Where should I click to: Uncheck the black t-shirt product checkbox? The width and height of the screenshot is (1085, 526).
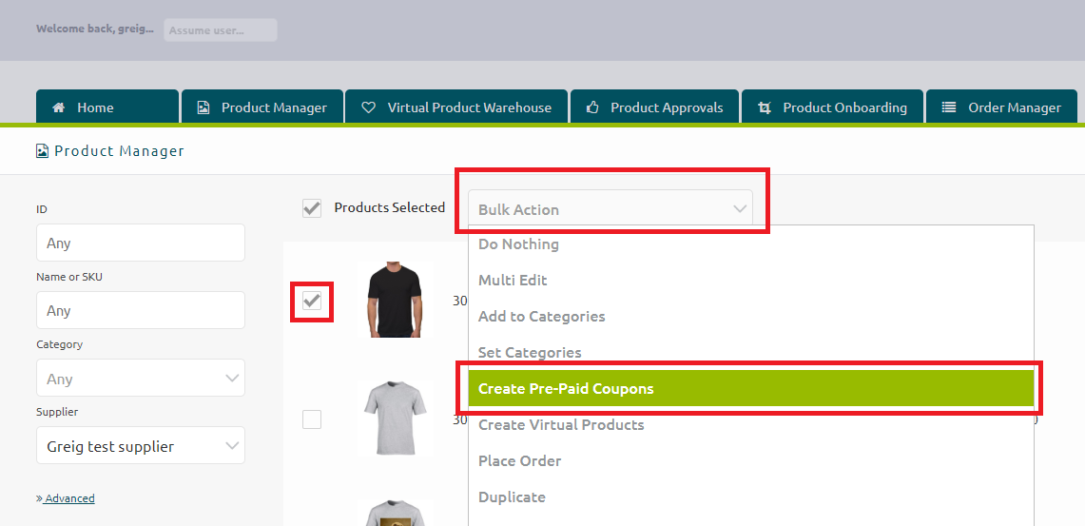[312, 302]
